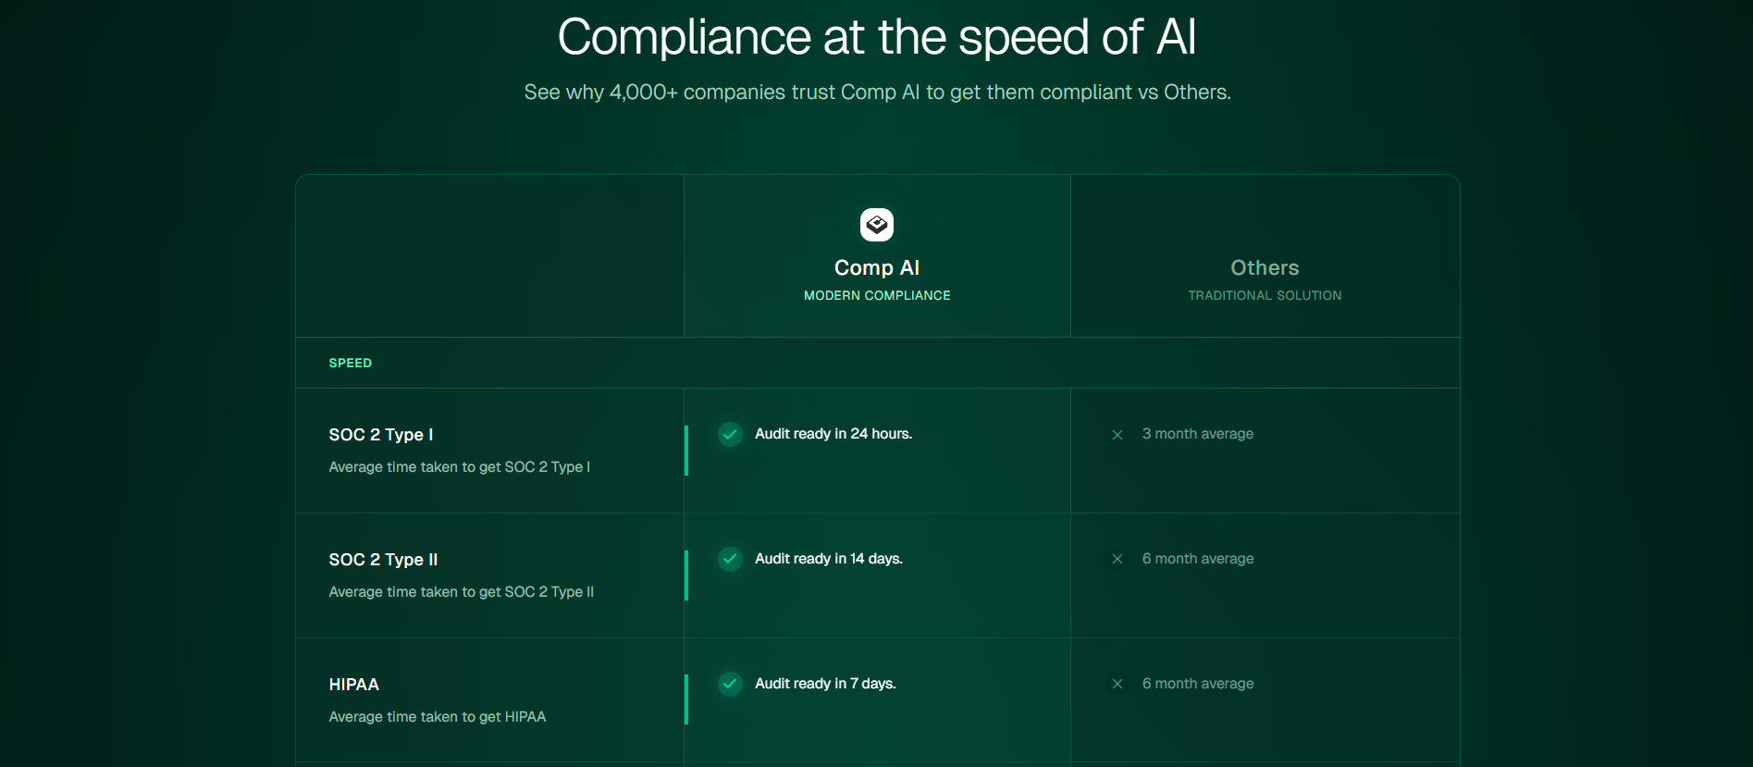The width and height of the screenshot is (1753, 767).
Task: Click the Comp AI logo icon
Action: click(x=877, y=225)
